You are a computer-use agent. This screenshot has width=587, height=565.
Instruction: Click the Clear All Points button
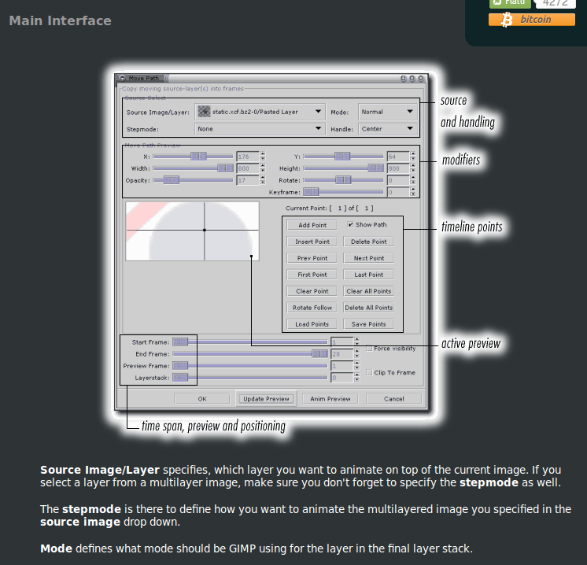pos(369,291)
